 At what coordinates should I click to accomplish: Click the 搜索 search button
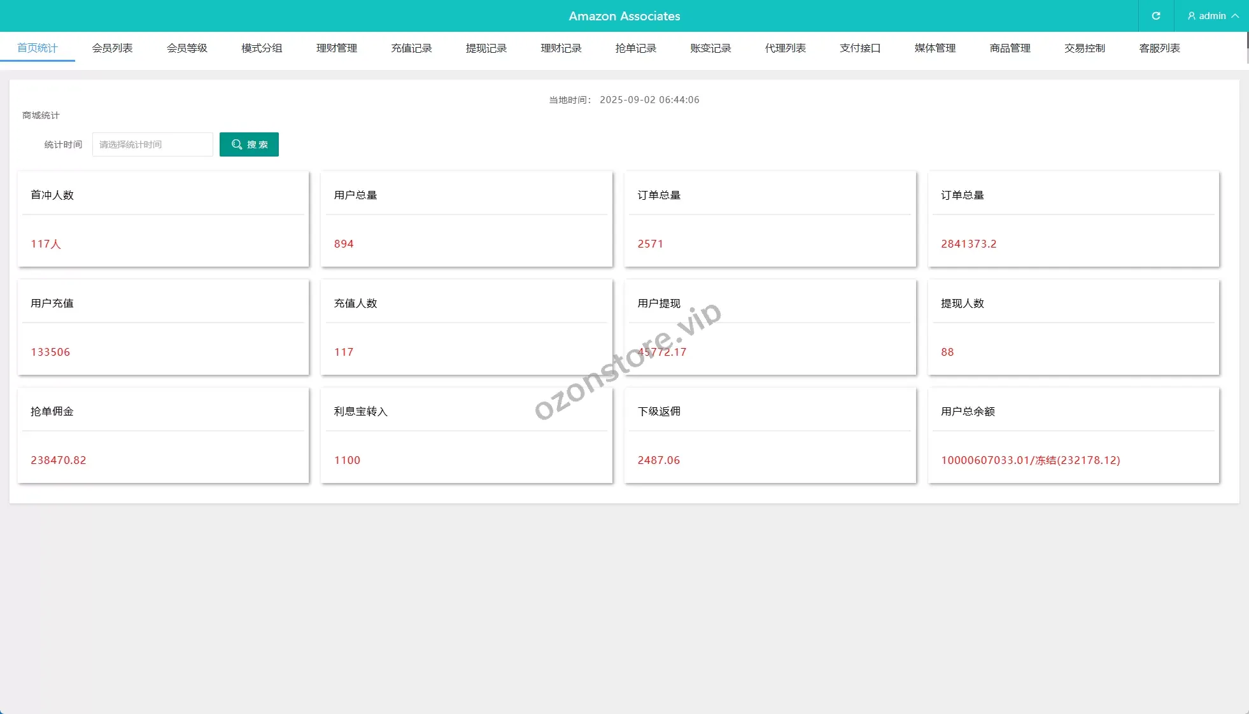click(249, 144)
